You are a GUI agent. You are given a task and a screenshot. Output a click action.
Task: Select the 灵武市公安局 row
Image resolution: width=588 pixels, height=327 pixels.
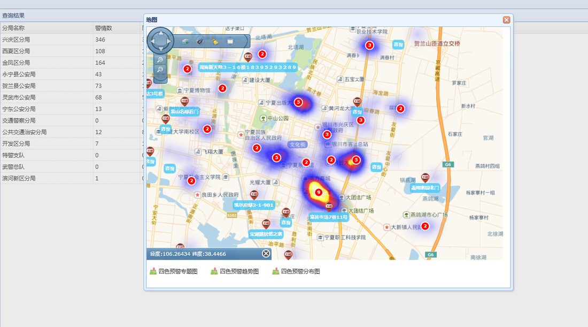(71, 97)
